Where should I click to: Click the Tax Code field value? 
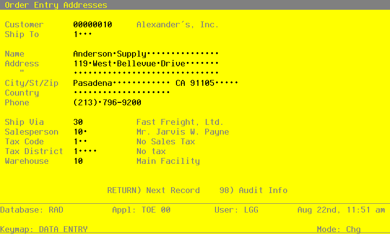pos(80,141)
